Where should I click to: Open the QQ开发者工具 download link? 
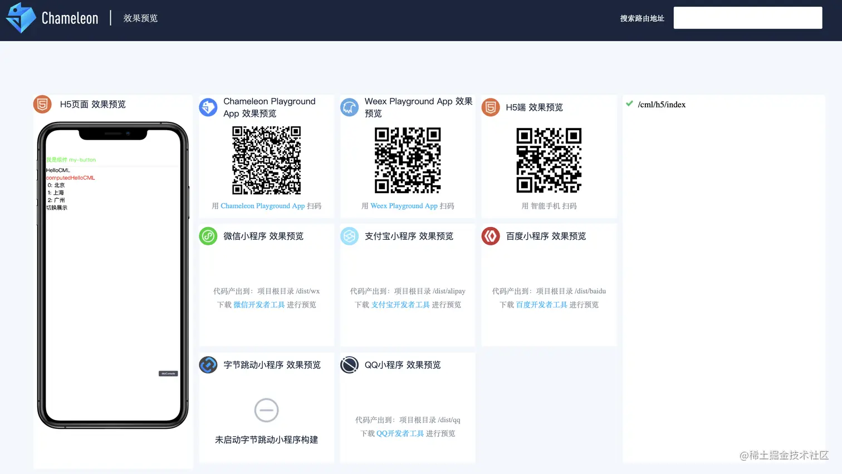click(400, 433)
